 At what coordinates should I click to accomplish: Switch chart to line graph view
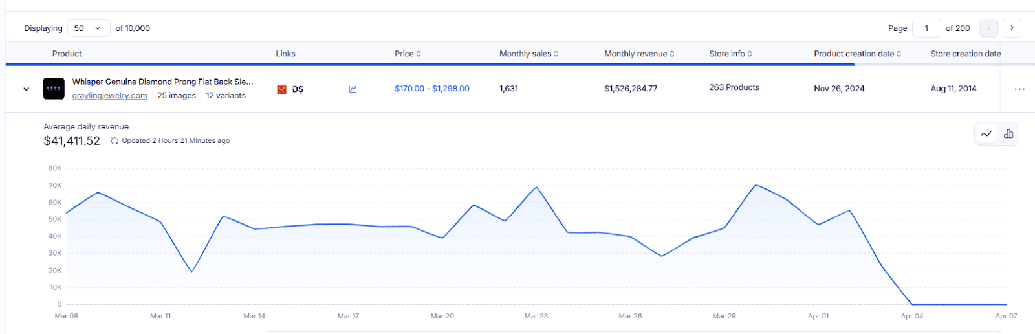pos(986,134)
